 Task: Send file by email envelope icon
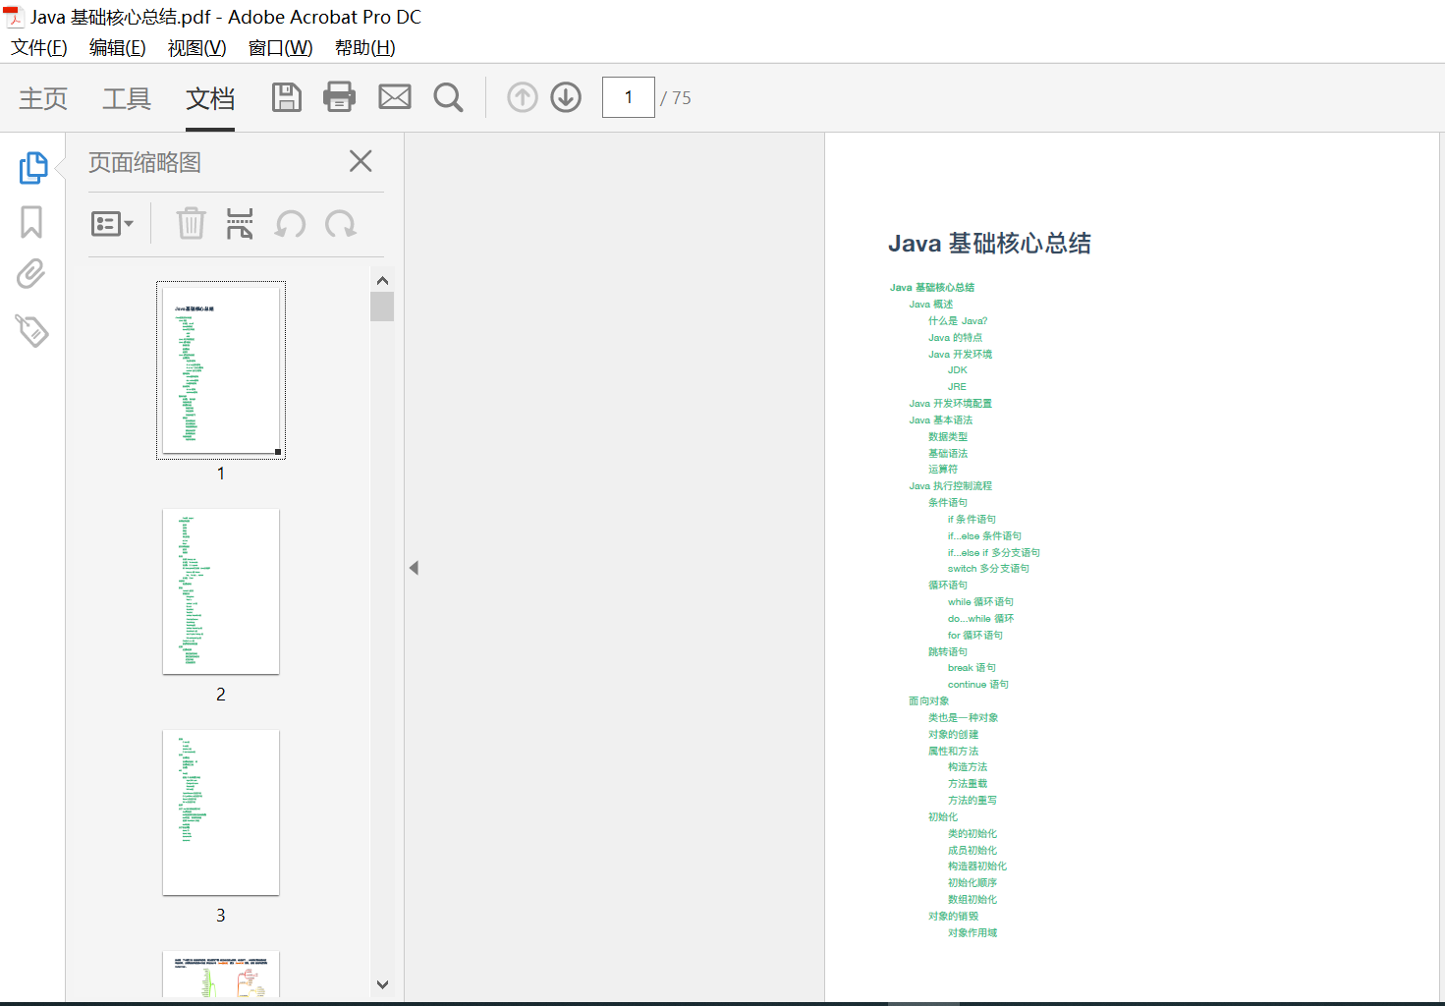[395, 97]
